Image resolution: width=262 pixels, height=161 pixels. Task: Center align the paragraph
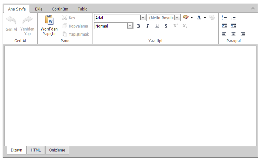pyautogui.click(x=233, y=34)
